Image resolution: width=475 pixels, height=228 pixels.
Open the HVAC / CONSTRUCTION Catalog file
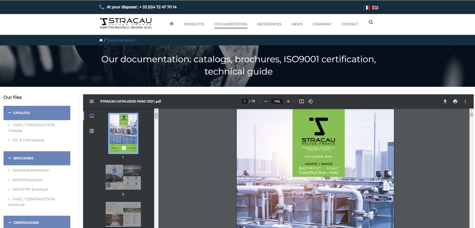point(32,128)
